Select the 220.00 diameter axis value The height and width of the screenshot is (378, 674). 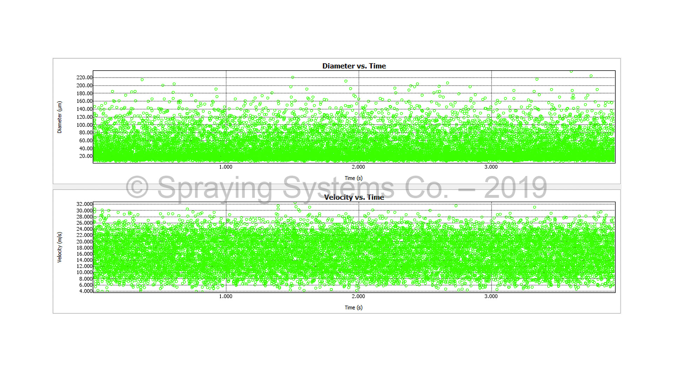pos(84,77)
